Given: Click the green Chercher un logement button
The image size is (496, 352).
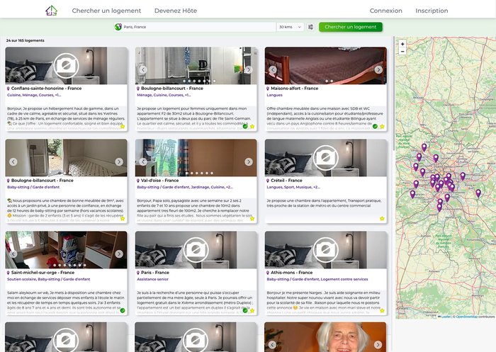Looking at the screenshot, I should pyautogui.click(x=351, y=27).
